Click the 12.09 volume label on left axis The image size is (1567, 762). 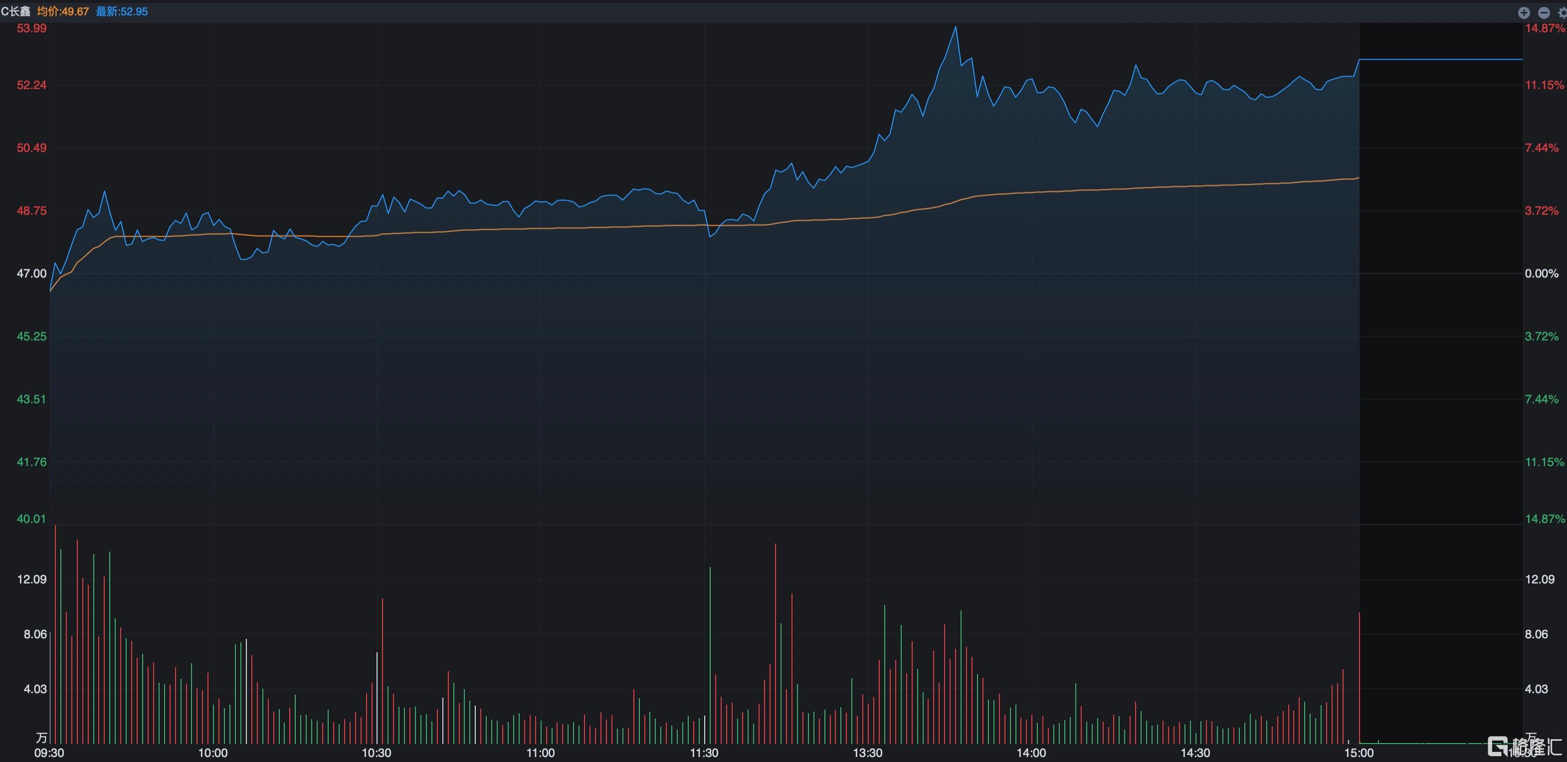coord(31,579)
